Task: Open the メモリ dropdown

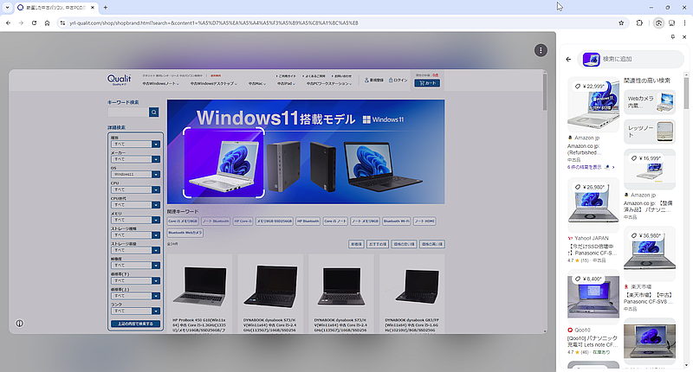Action: pyautogui.click(x=135, y=220)
